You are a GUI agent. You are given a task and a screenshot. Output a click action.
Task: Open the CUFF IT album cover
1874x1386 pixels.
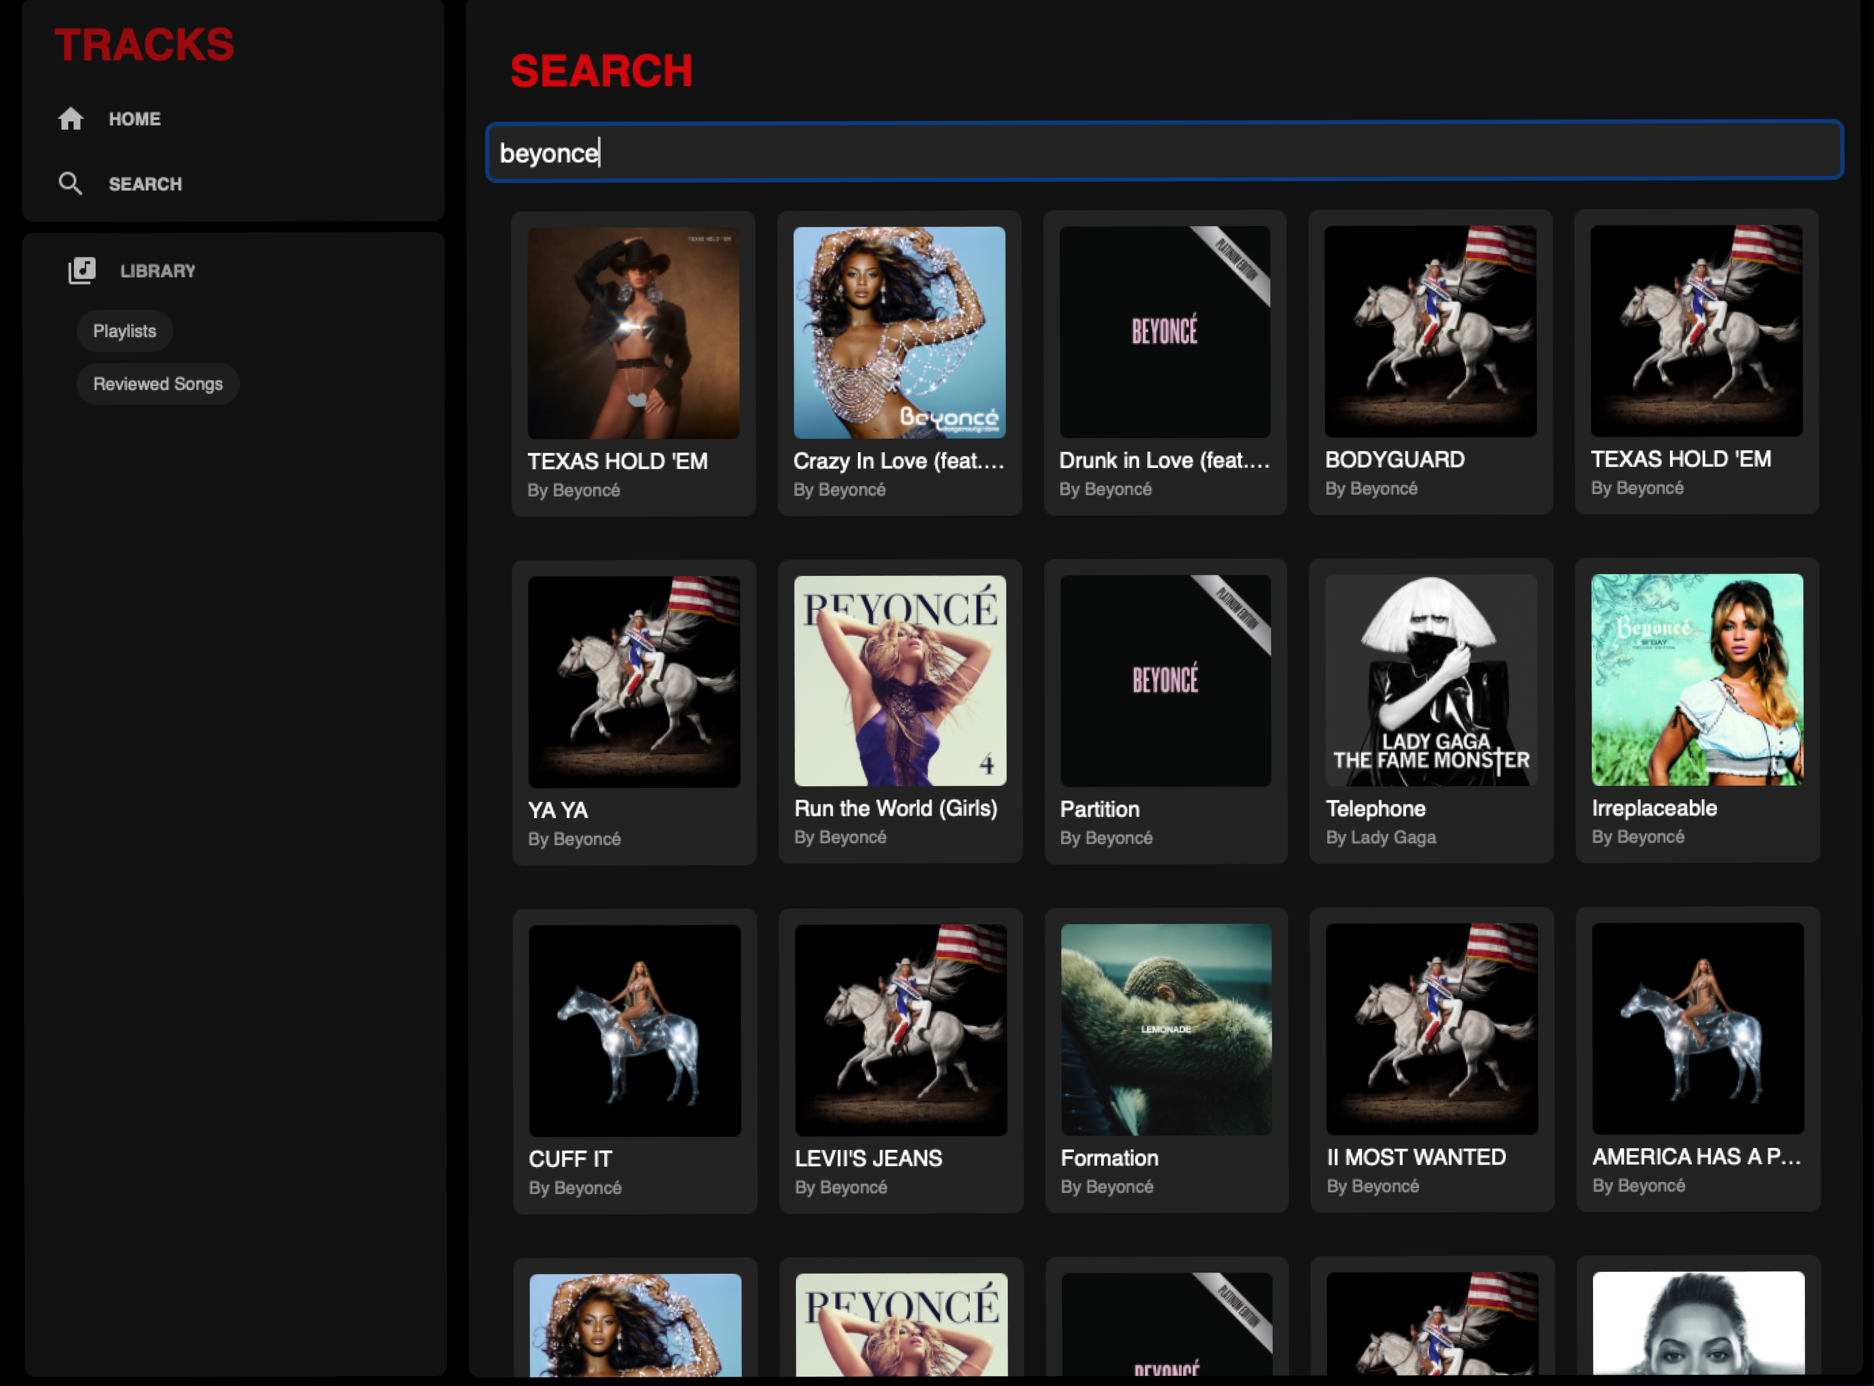click(x=634, y=1030)
